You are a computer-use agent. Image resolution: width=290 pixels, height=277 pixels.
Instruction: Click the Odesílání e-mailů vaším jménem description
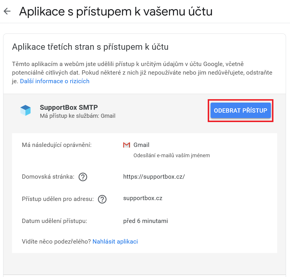pyautogui.click(x=172, y=156)
